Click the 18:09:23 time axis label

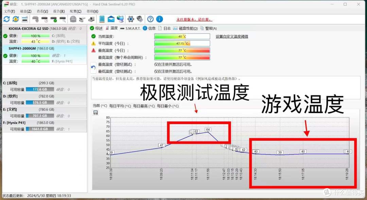[x=161, y=174]
